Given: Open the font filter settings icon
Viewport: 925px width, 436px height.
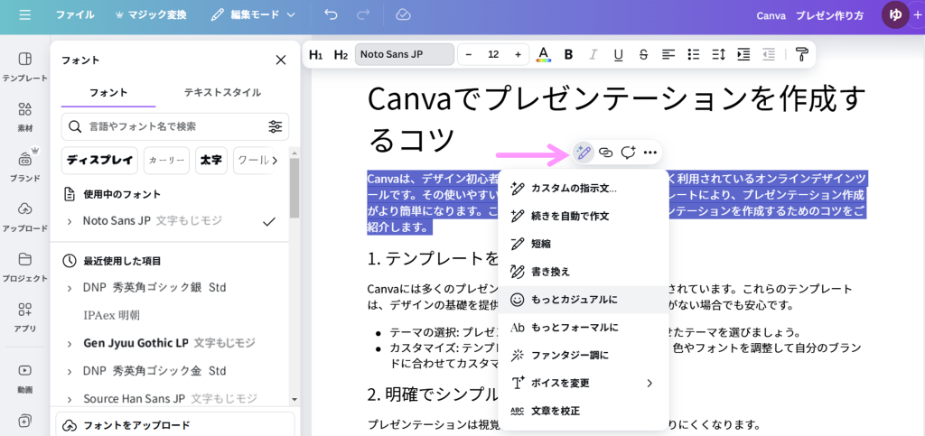Looking at the screenshot, I should (275, 126).
